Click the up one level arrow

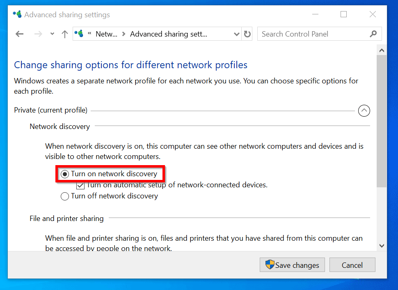tap(64, 34)
